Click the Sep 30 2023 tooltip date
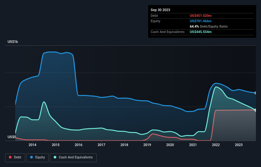 (x=160, y=10)
